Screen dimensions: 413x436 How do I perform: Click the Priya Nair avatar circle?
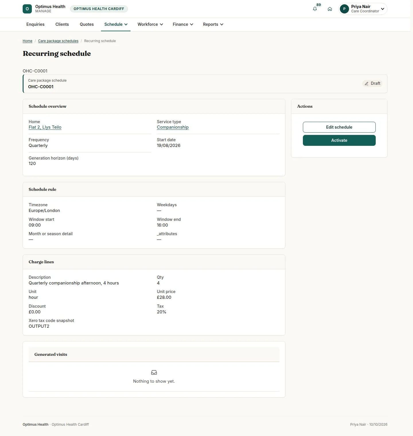click(x=344, y=9)
